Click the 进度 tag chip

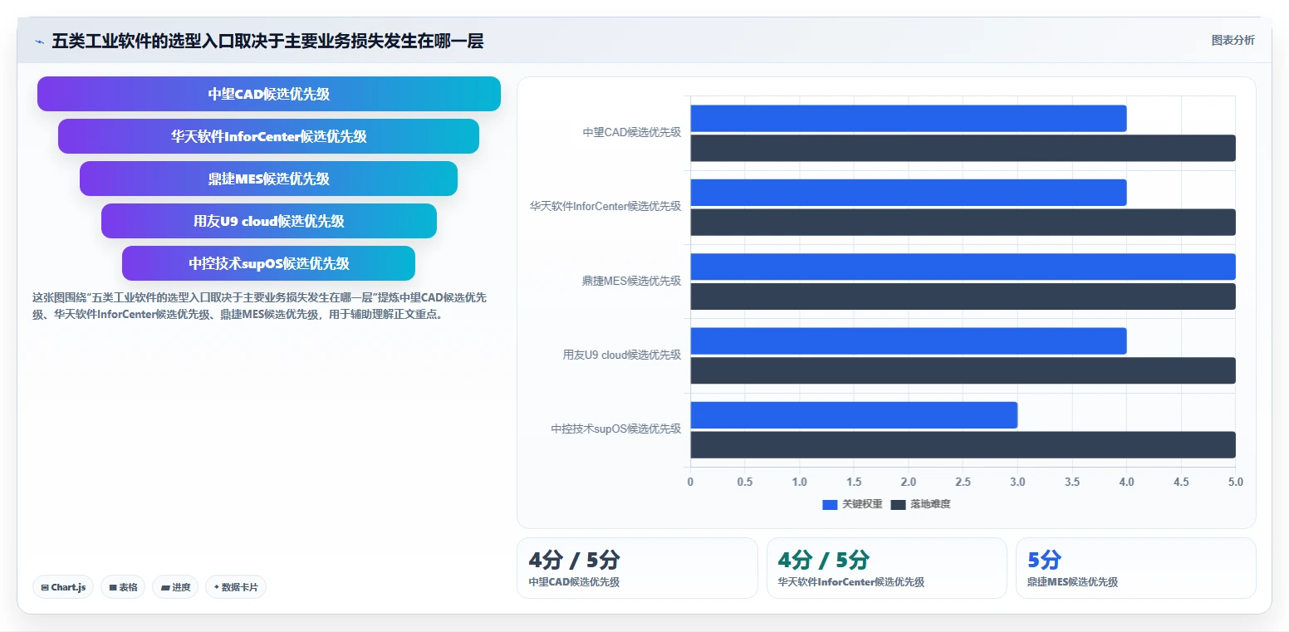pos(175,587)
